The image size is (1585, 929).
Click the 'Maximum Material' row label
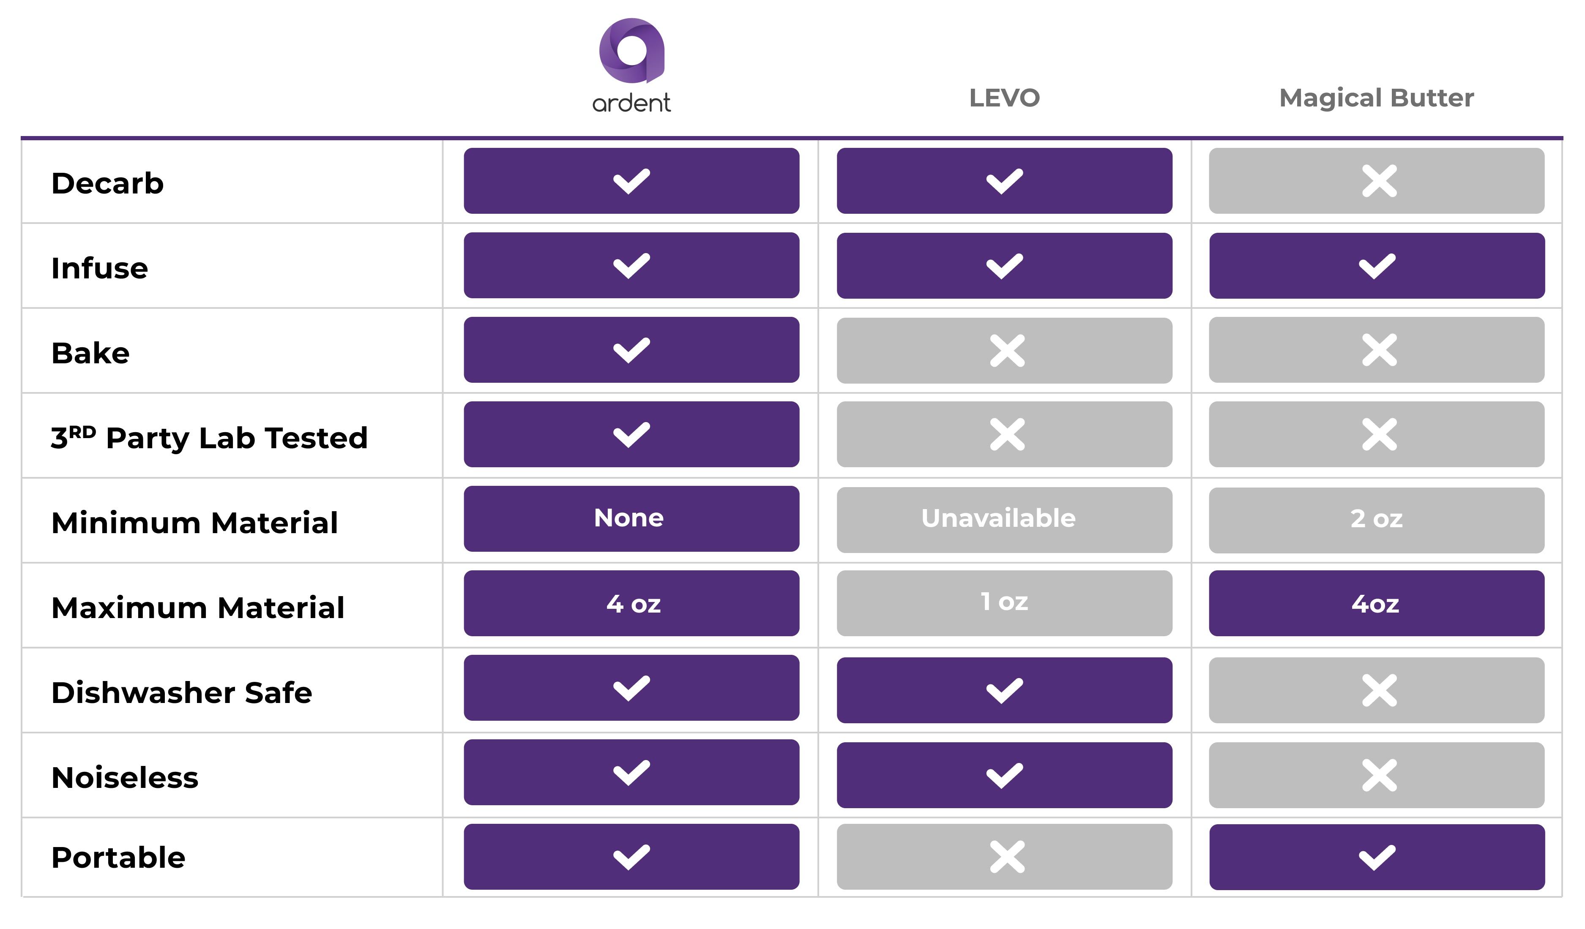[x=198, y=608]
